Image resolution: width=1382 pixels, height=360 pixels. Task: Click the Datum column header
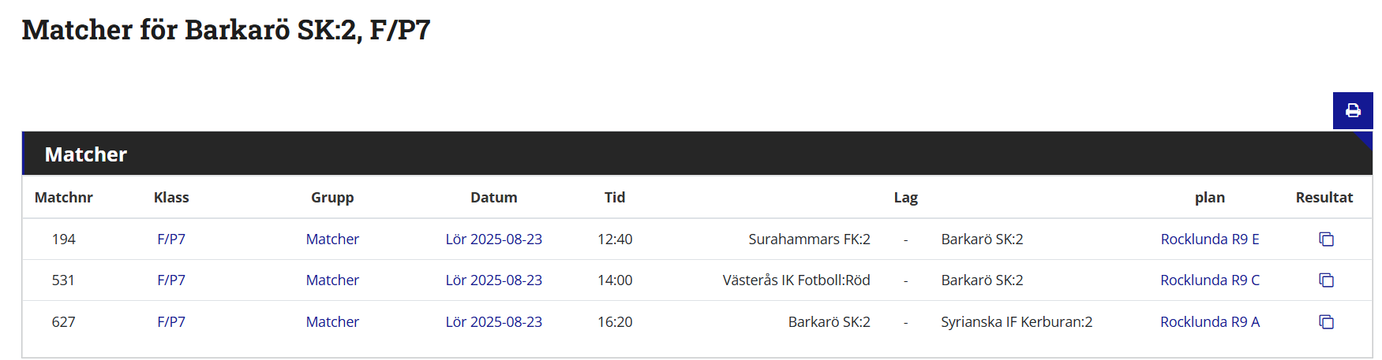click(493, 198)
